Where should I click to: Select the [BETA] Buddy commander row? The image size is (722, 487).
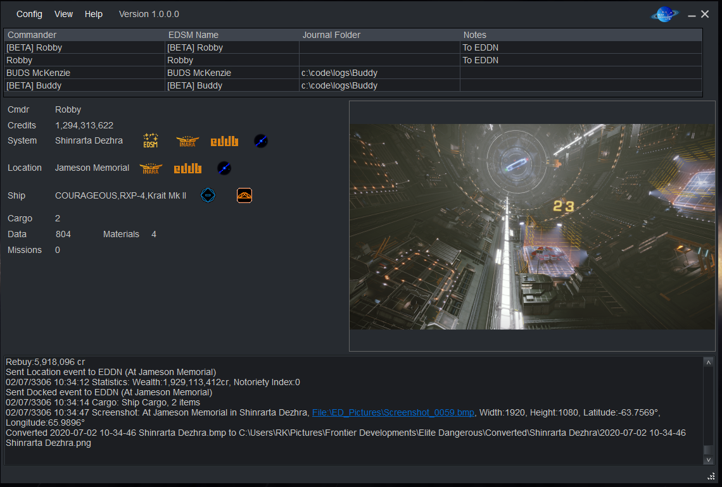point(353,85)
